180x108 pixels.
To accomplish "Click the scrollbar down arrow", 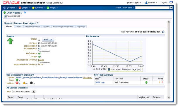I will (169, 98).
